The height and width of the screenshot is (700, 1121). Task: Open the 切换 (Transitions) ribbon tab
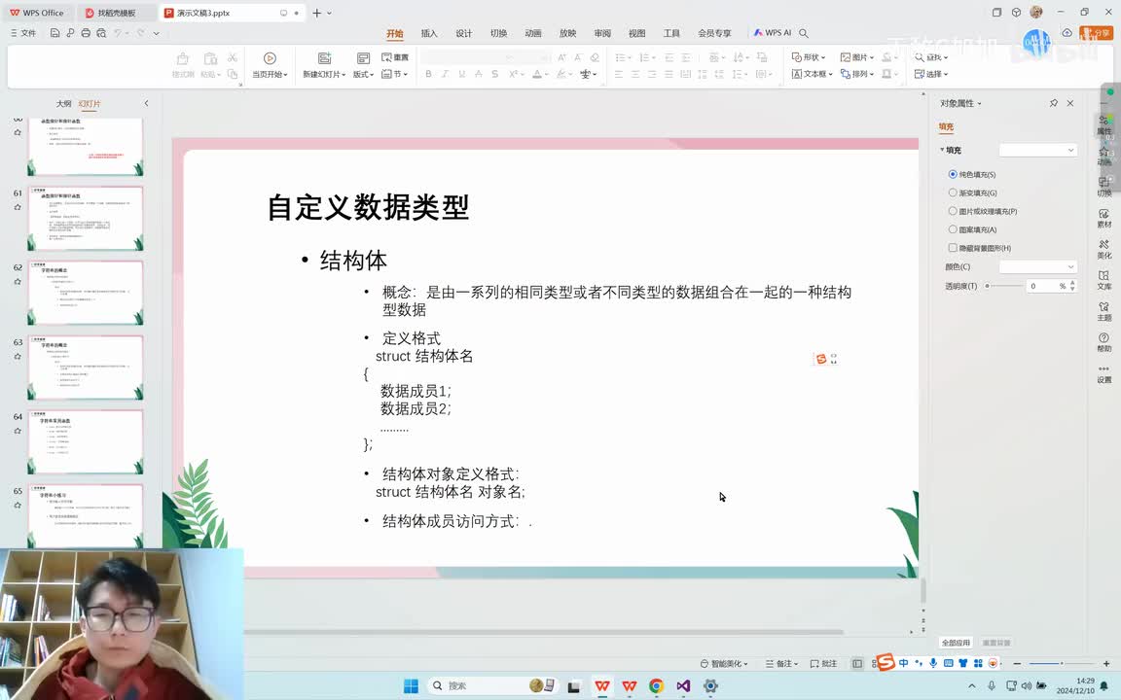pyautogui.click(x=499, y=34)
